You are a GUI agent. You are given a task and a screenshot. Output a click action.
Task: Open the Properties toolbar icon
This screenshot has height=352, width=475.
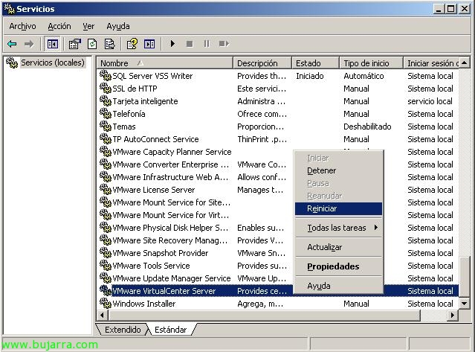point(75,44)
